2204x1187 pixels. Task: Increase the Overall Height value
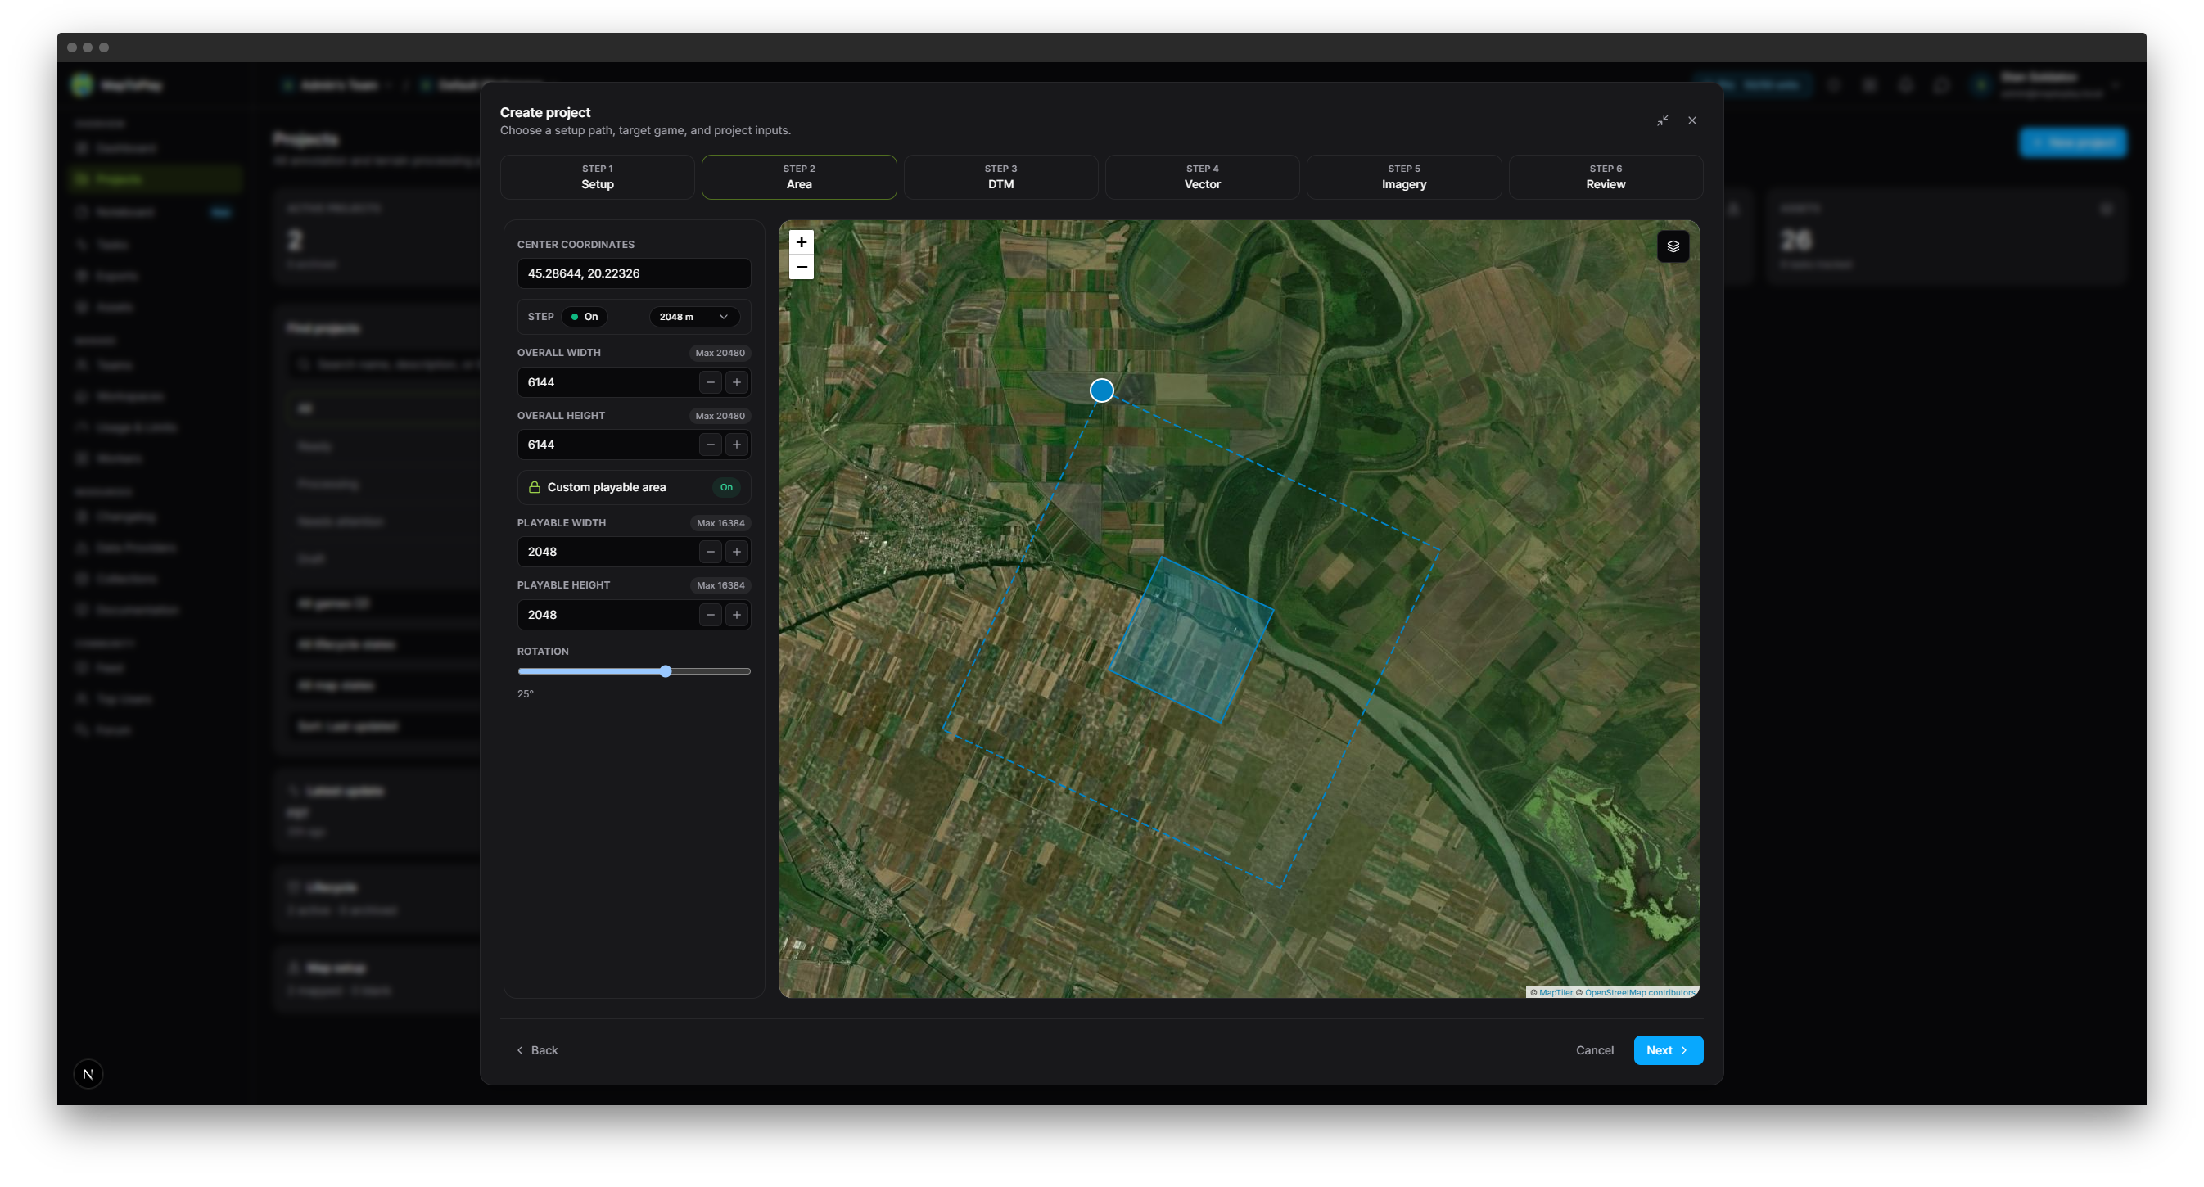pos(737,445)
